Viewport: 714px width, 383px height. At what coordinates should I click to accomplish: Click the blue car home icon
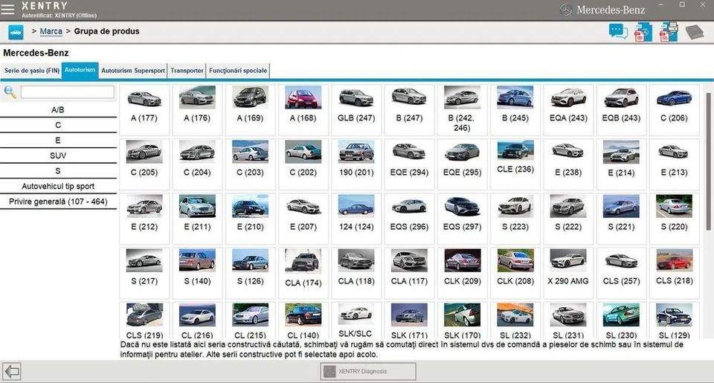pyautogui.click(x=16, y=32)
